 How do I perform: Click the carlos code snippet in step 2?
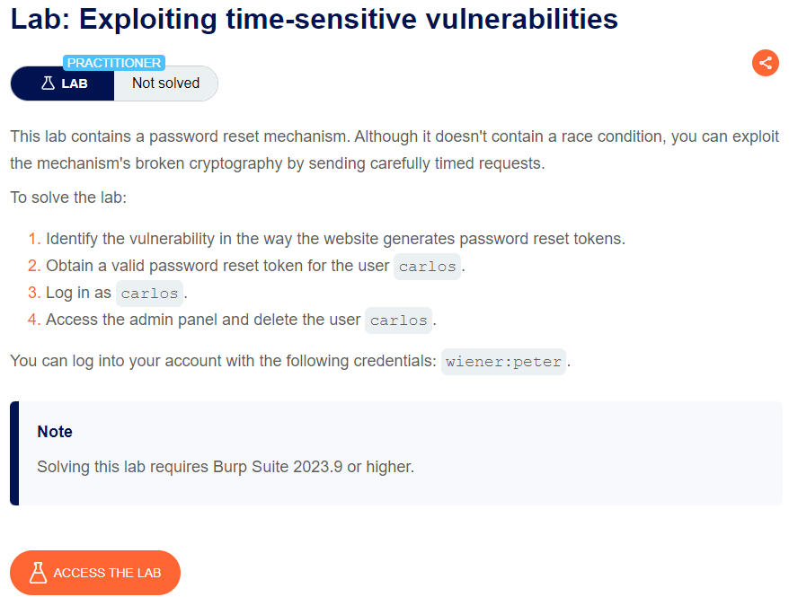[427, 267]
